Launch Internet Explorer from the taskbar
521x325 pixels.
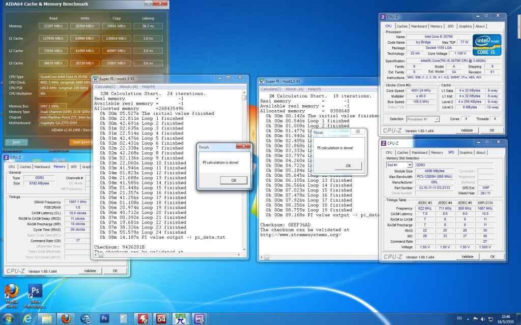27,319
